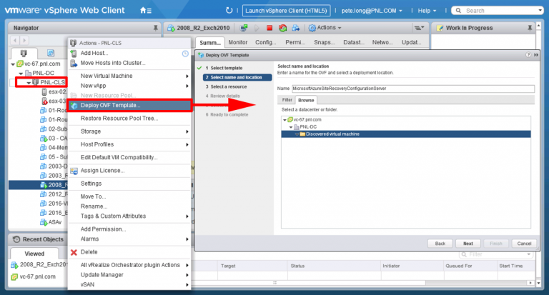Click Navigator back arrow button

coord(15,40)
